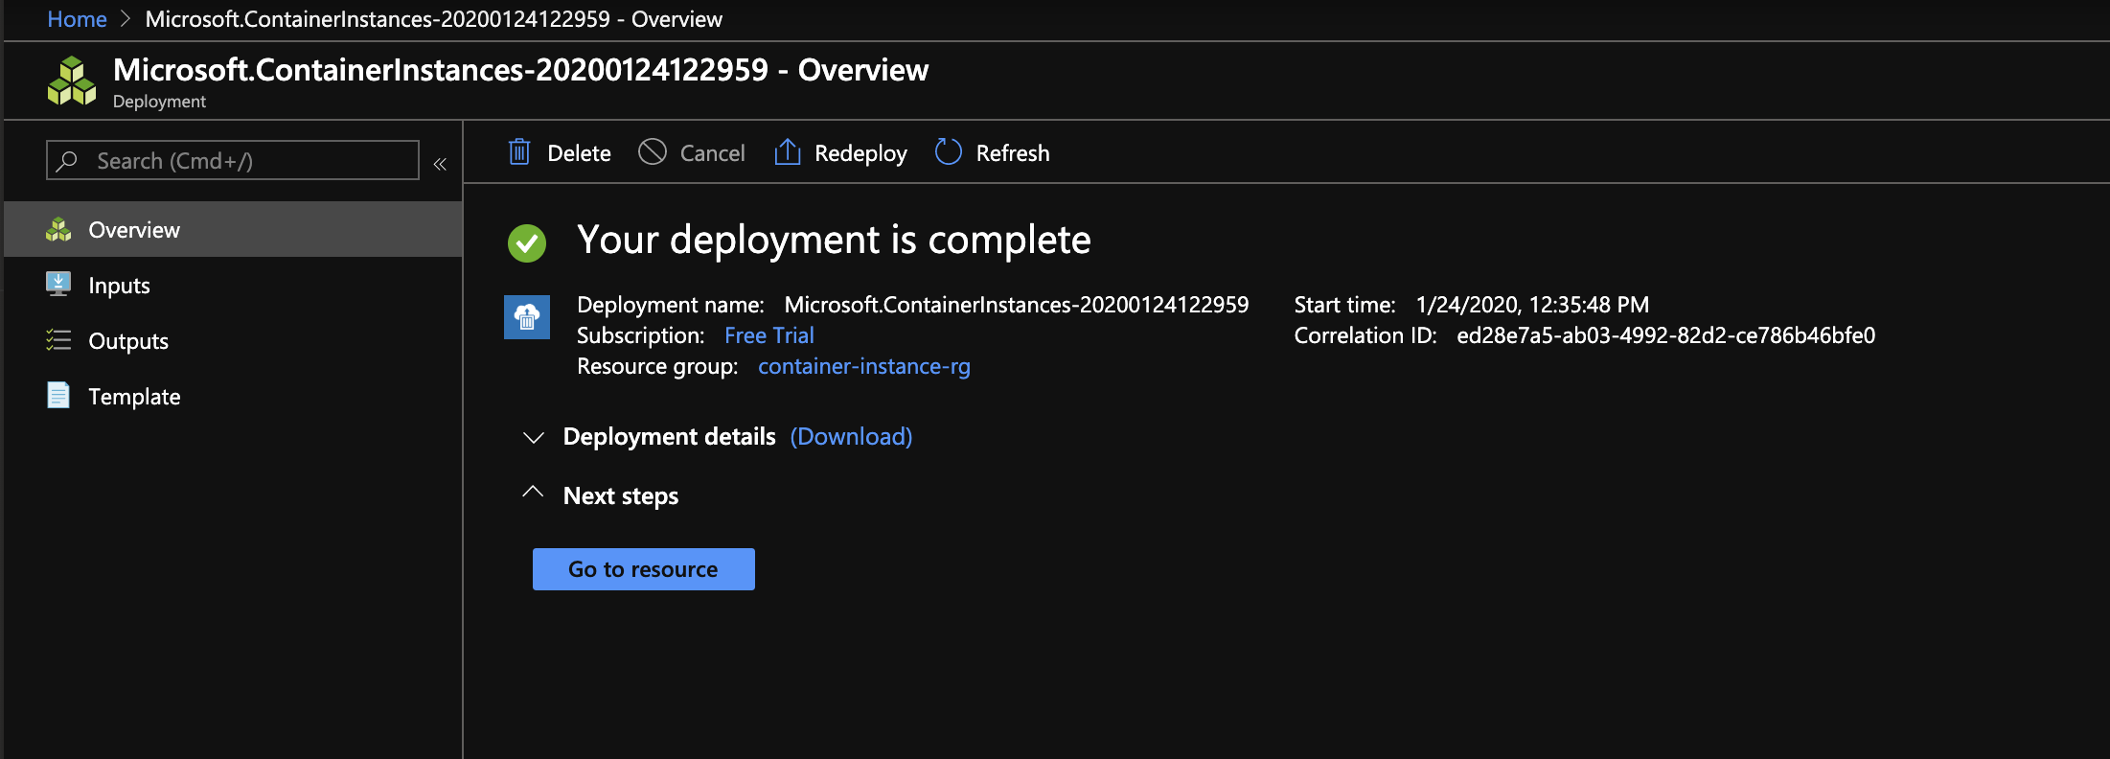The height and width of the screenshot is (759, 2110).
Task: Click the Refresh toolbar label
Action: pos(1013,153)
